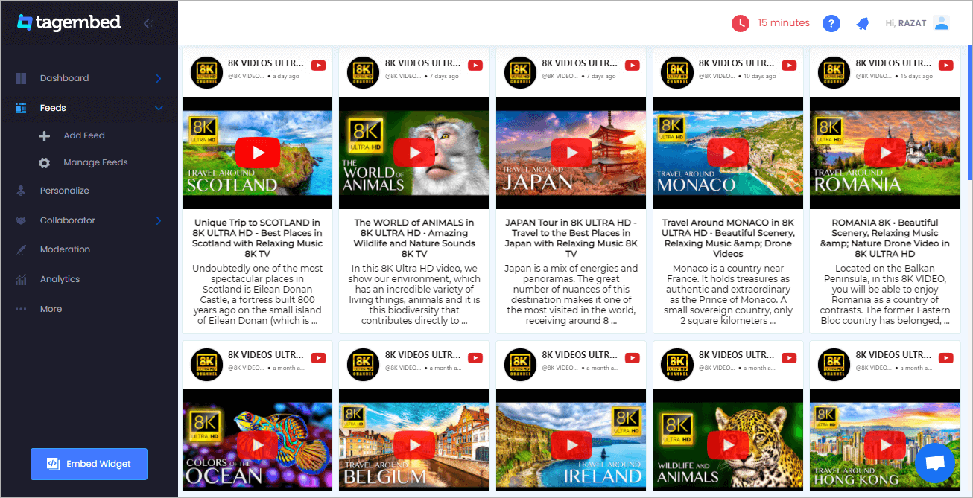The image size is (973, 498).
Task: Play the Ireland video thumbnail
Action: [x=571, y=444]
